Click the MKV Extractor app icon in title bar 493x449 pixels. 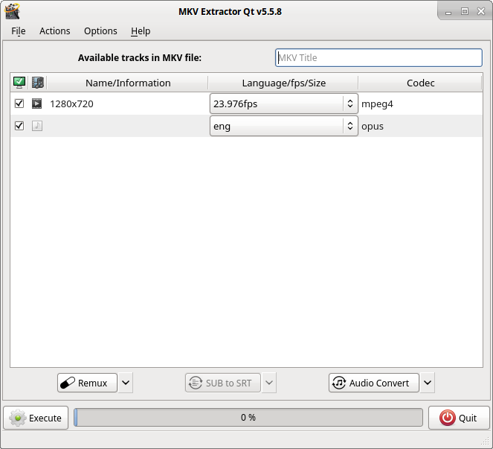(x=13, y=11)
